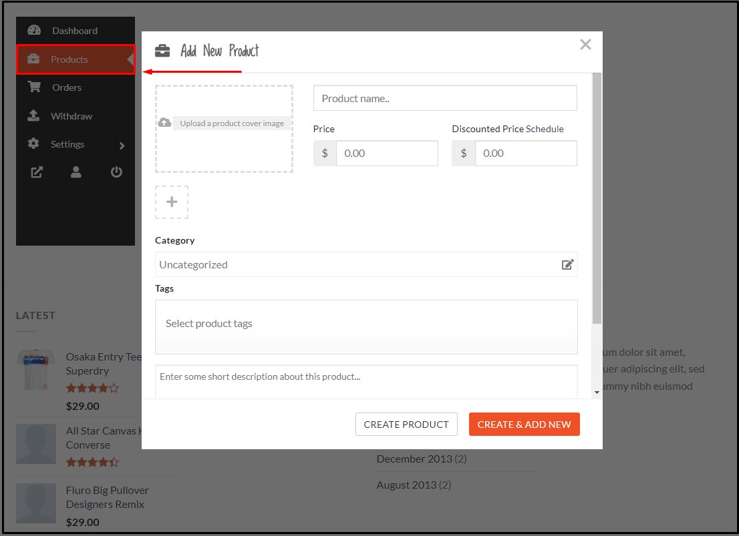Open the August 2013 archive link
The height and width of the screenshot is (536, 739).
coord(406,485)
